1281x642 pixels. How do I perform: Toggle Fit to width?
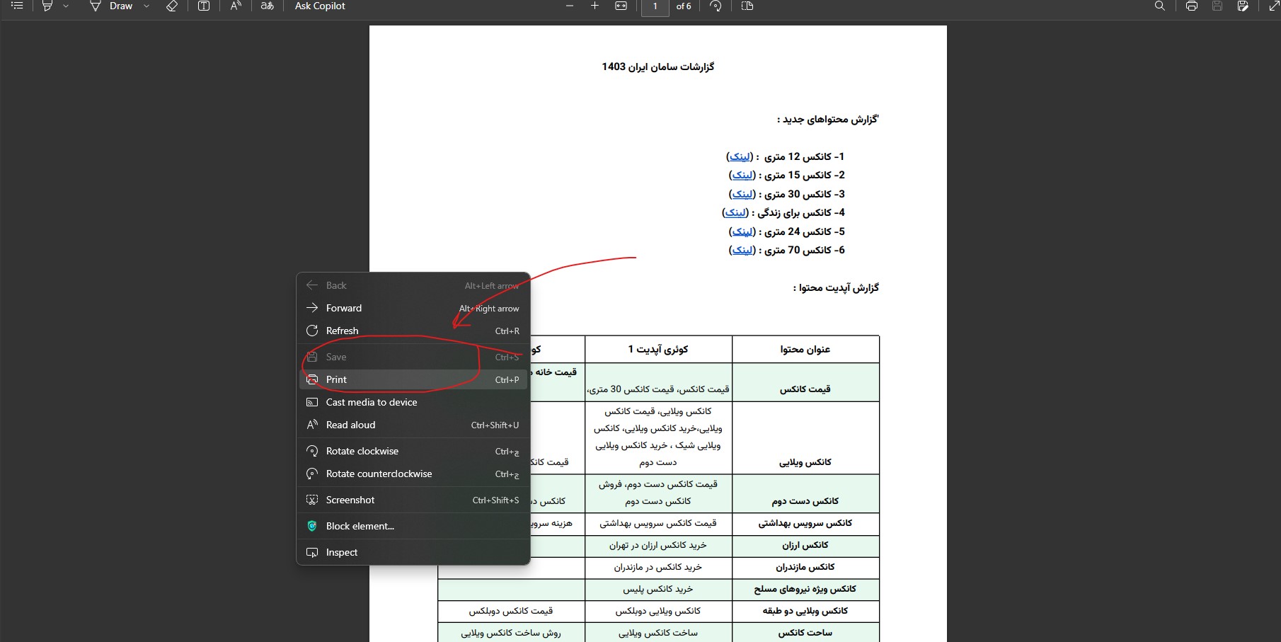coord(621,6)
